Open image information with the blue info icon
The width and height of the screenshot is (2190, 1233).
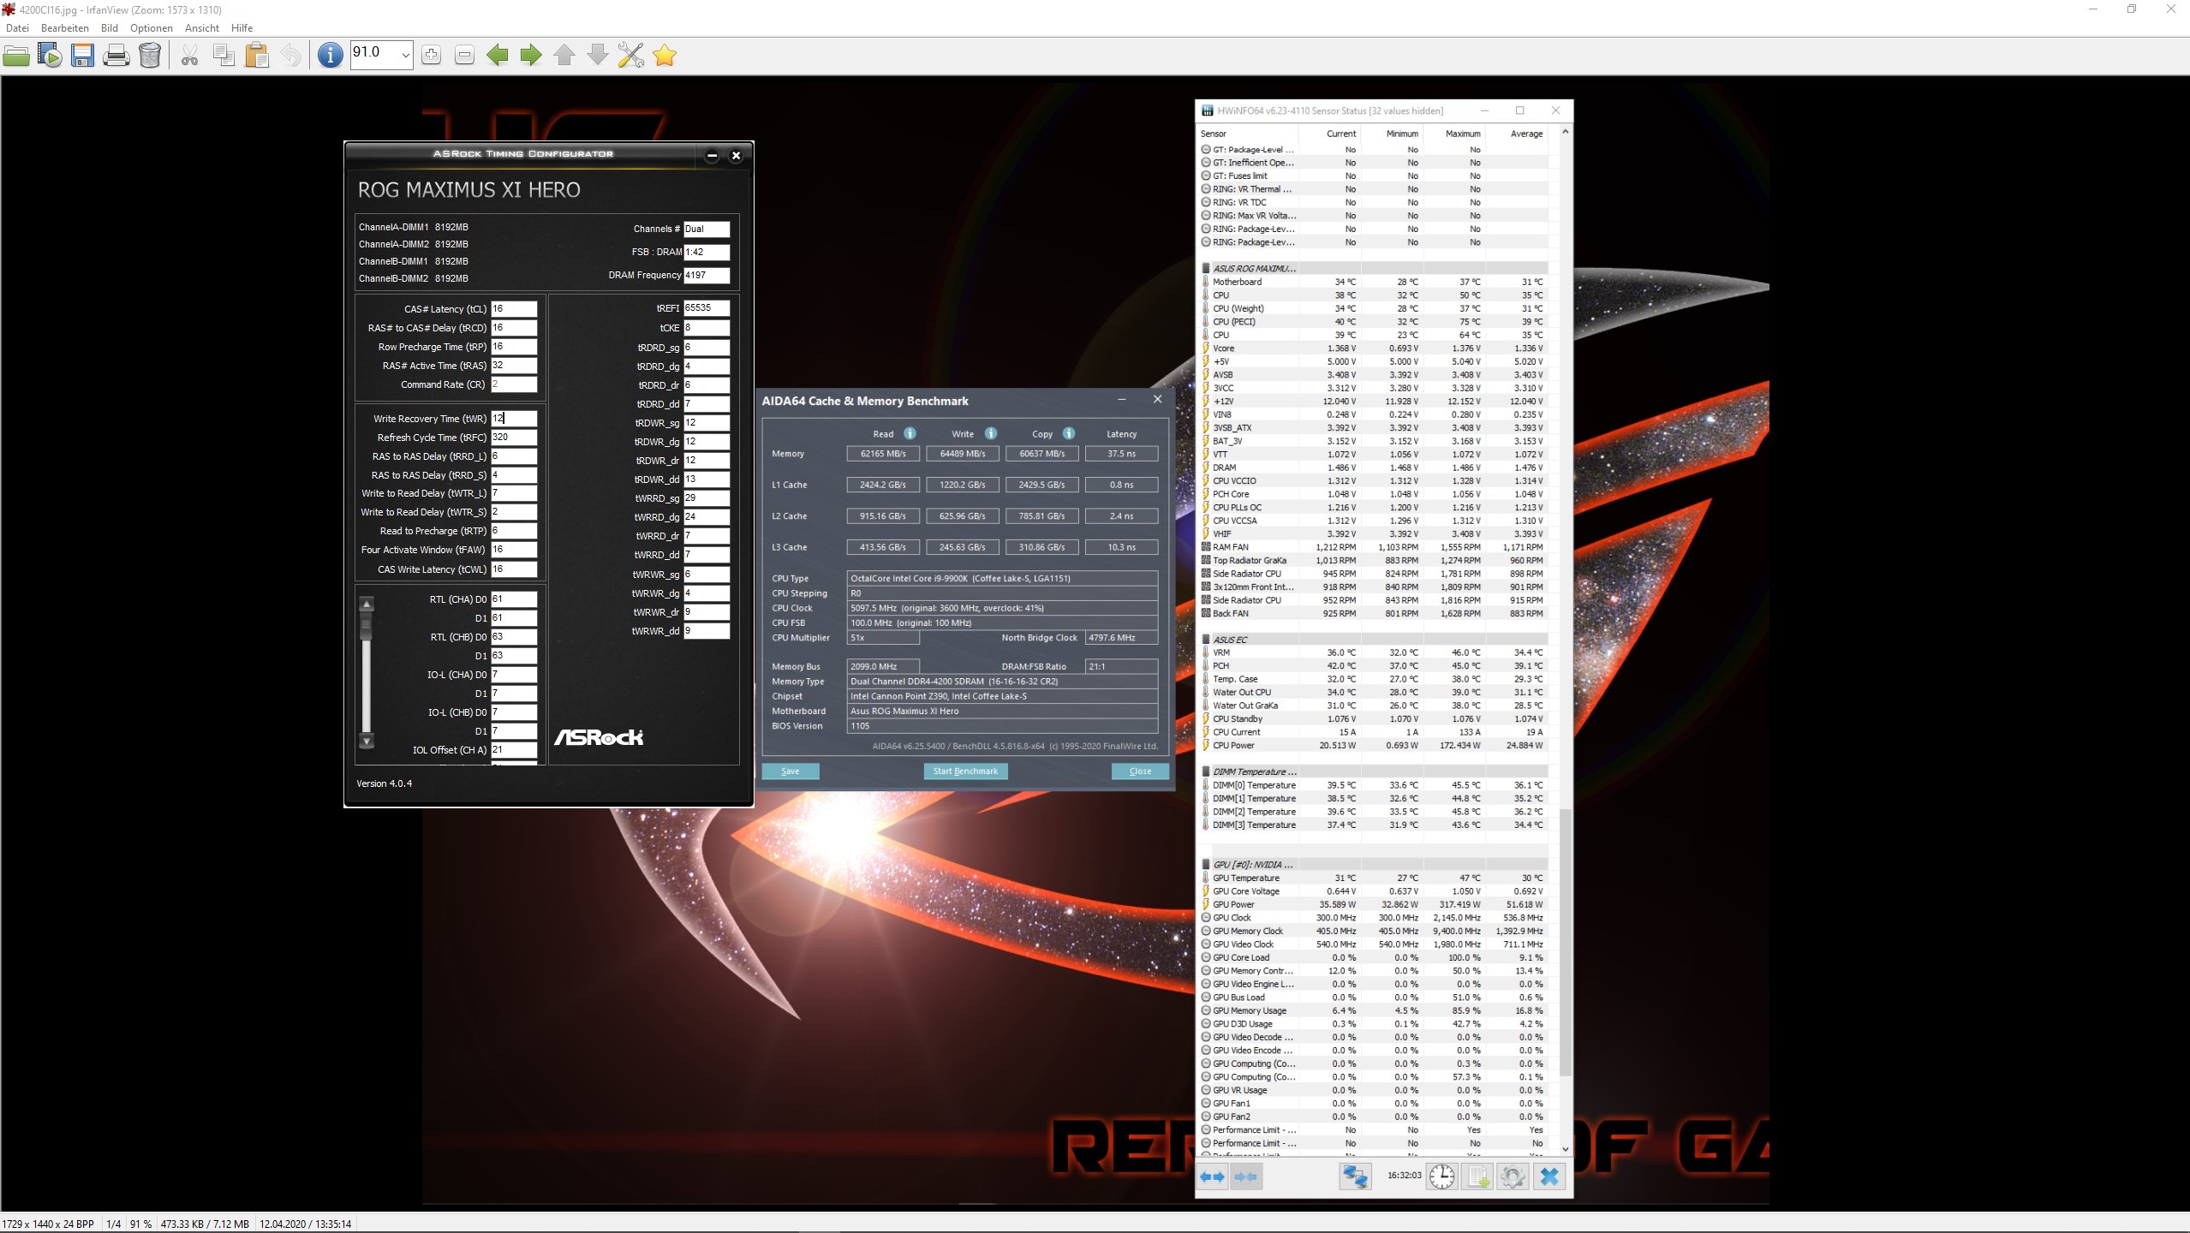tap(330, 56)
